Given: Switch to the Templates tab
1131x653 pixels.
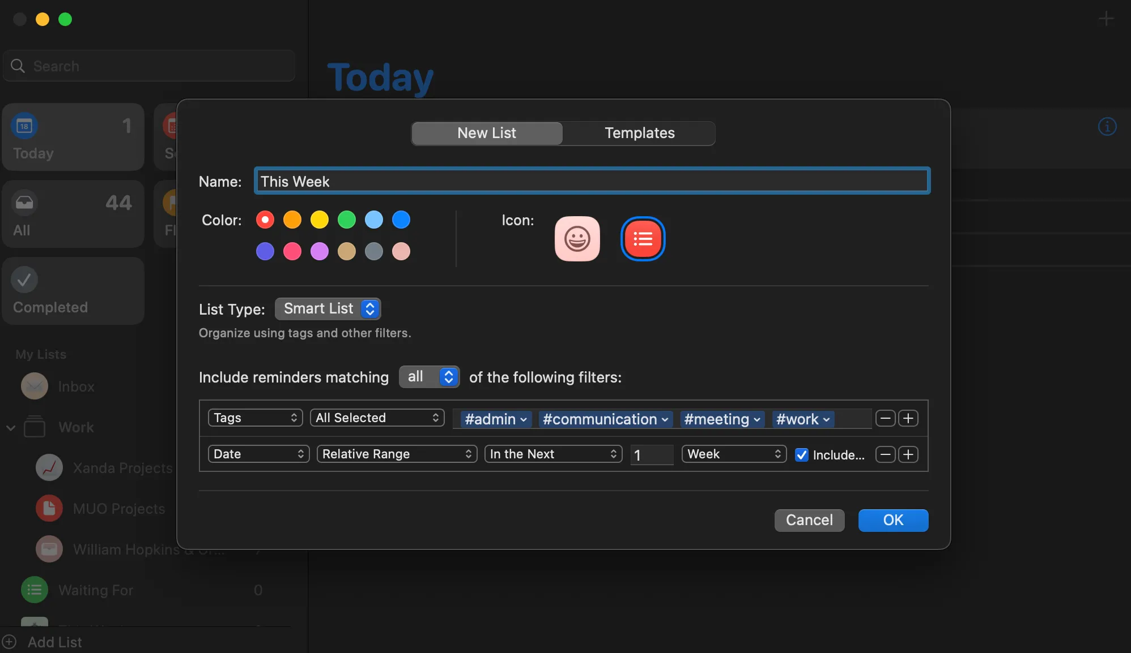Looking at the screenshot, I should [x=639, y=133].
